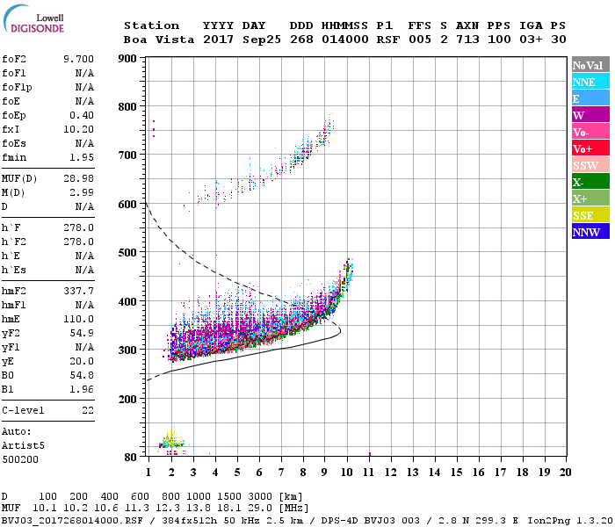
Task: Click the magenta marker at 11 MHz
Action: click(x=370, y=454)
